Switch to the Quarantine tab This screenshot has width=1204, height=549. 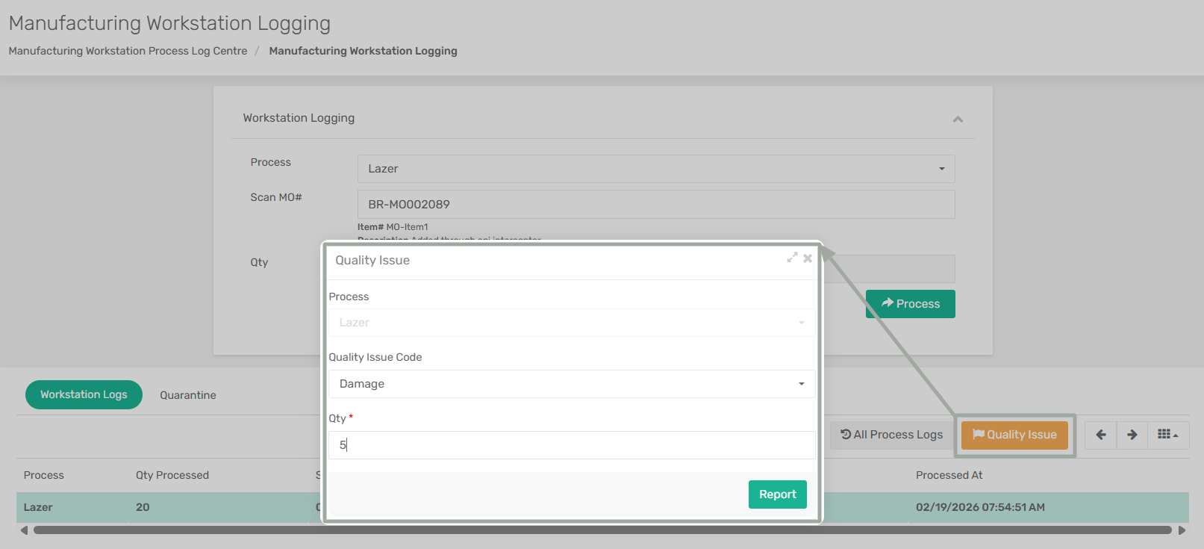(x=188, y=395)
